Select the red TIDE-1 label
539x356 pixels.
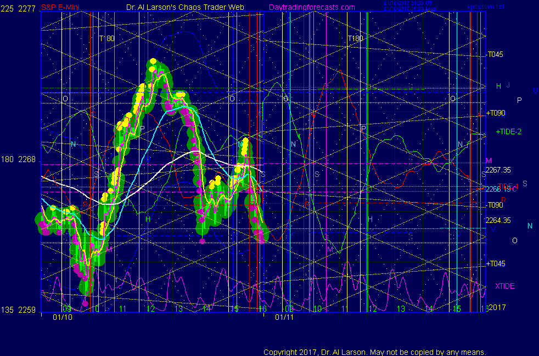(508, 186)
